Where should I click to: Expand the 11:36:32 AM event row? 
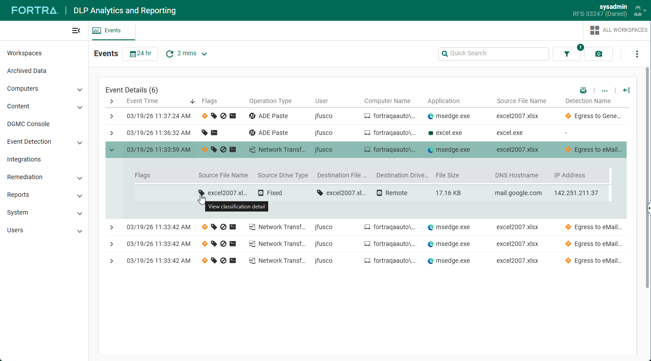(112, 133)
